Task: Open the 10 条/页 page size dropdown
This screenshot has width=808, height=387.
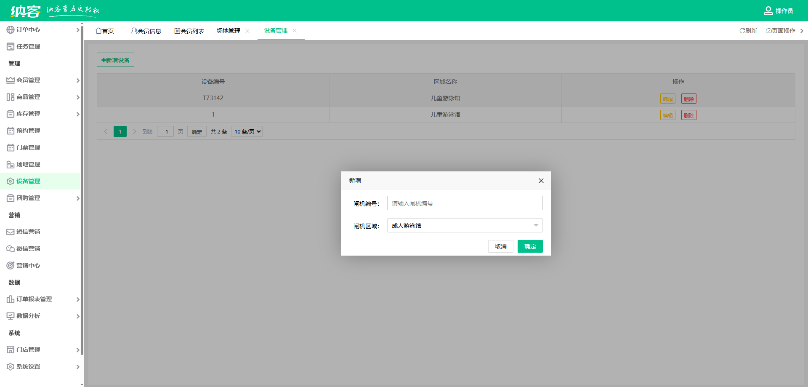Action: pos(247,131)
